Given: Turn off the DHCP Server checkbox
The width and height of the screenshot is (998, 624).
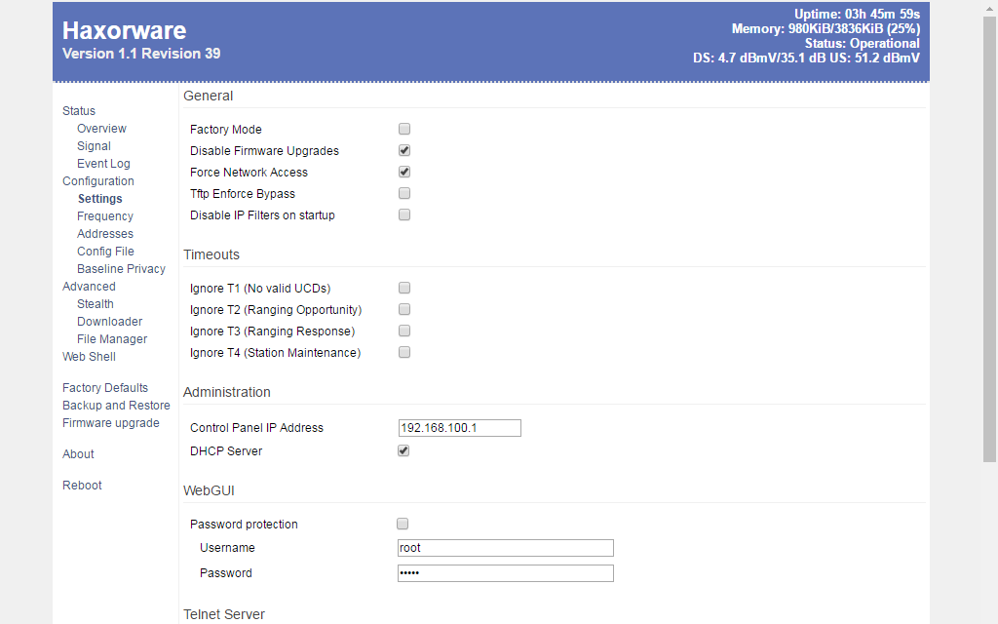Looking at the screenshot, I should (404, 450).
